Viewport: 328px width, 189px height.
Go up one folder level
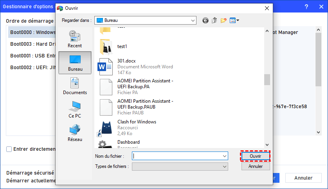tap(214, 20)
